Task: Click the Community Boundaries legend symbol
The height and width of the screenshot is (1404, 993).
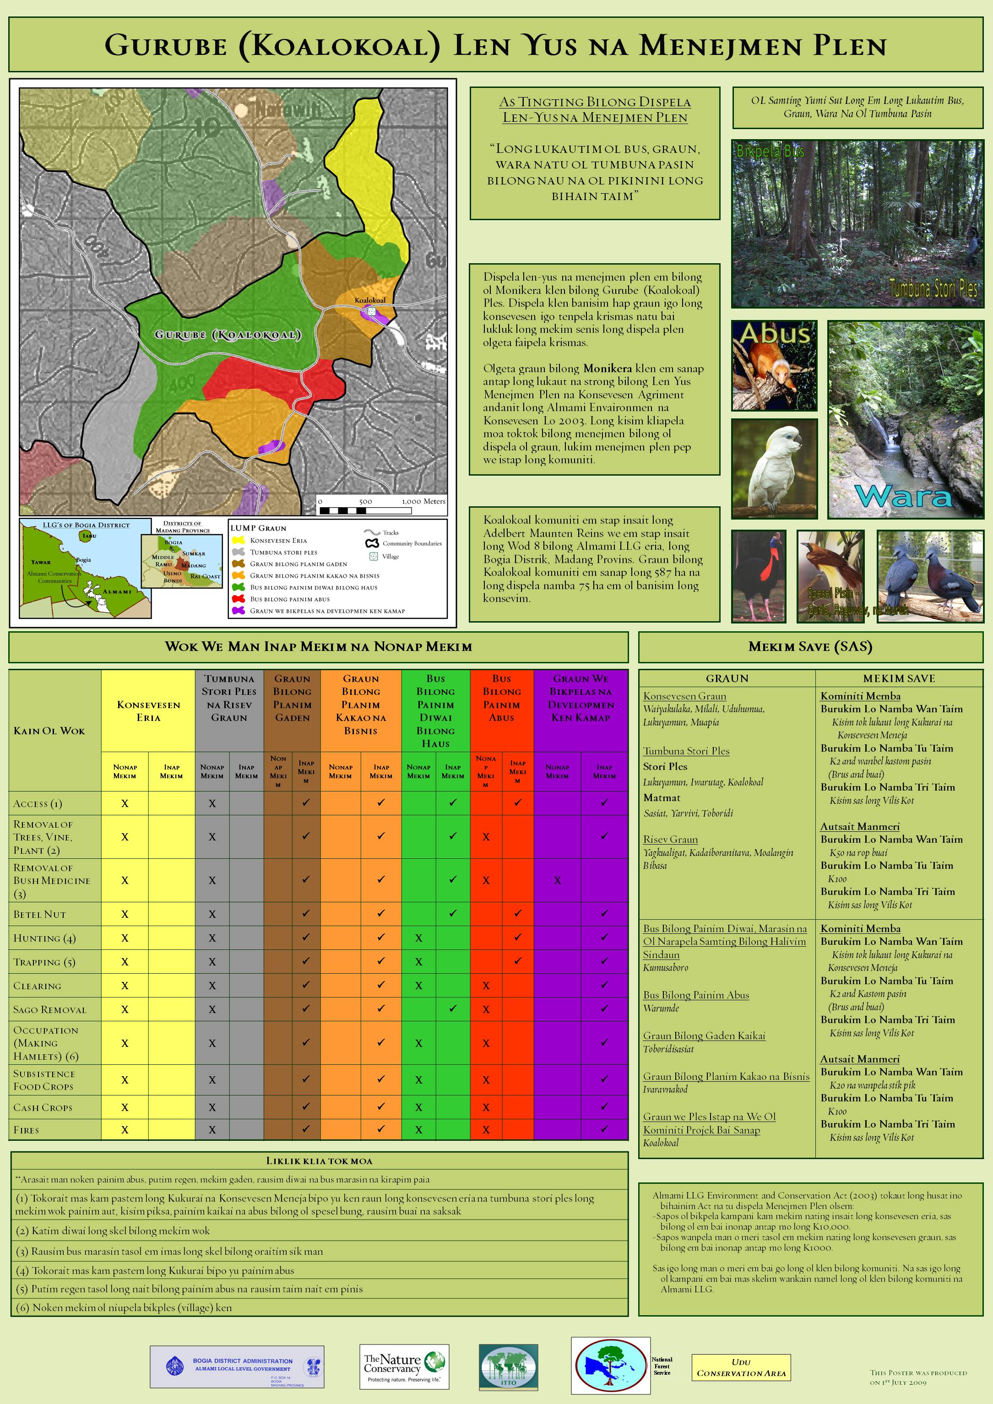Action: pos(372,543)
